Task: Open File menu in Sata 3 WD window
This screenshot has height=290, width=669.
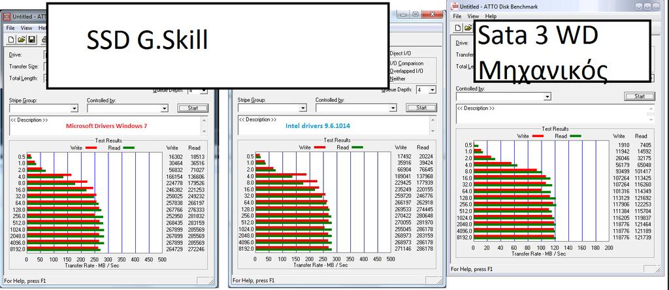Action: [x=457, y=16]
